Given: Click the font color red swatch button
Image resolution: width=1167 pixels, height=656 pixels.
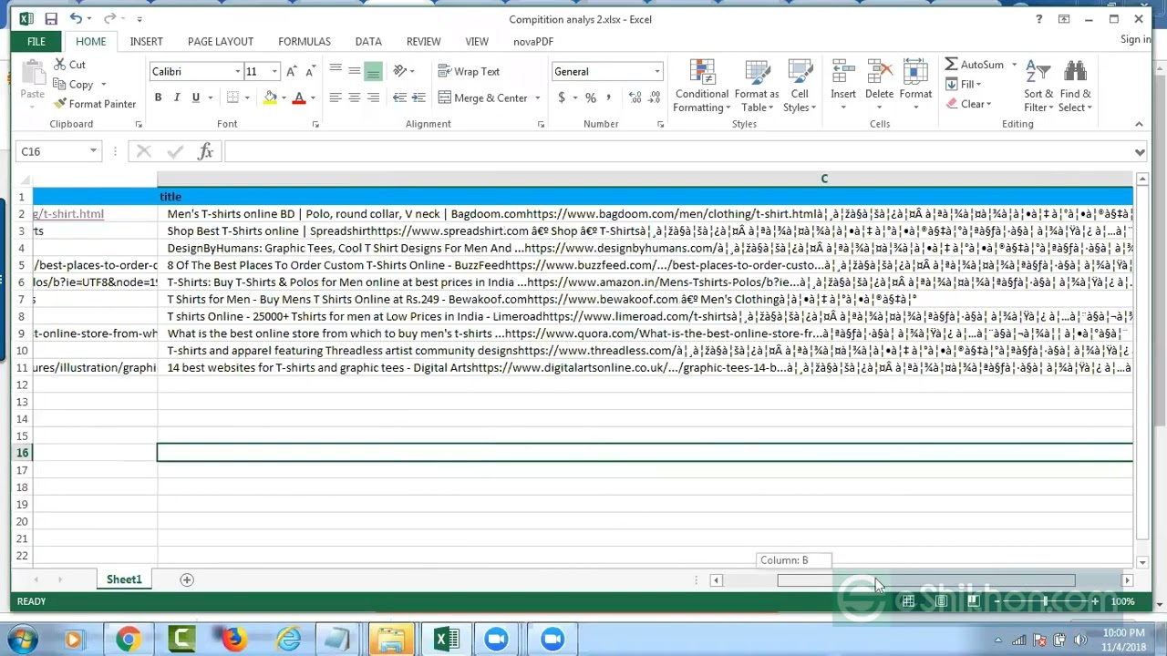Looking at the screenshot, I should (298, 97).
